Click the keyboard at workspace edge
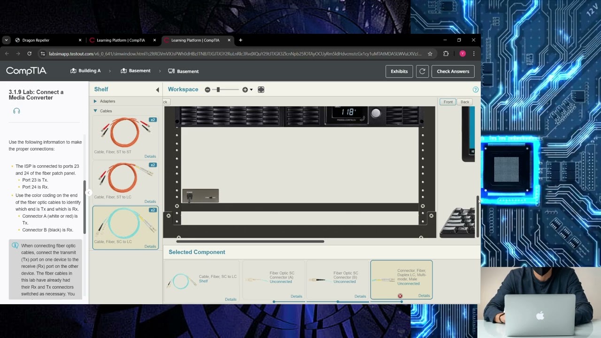This screenshot has height=338, width=601. tap(458, 222)
